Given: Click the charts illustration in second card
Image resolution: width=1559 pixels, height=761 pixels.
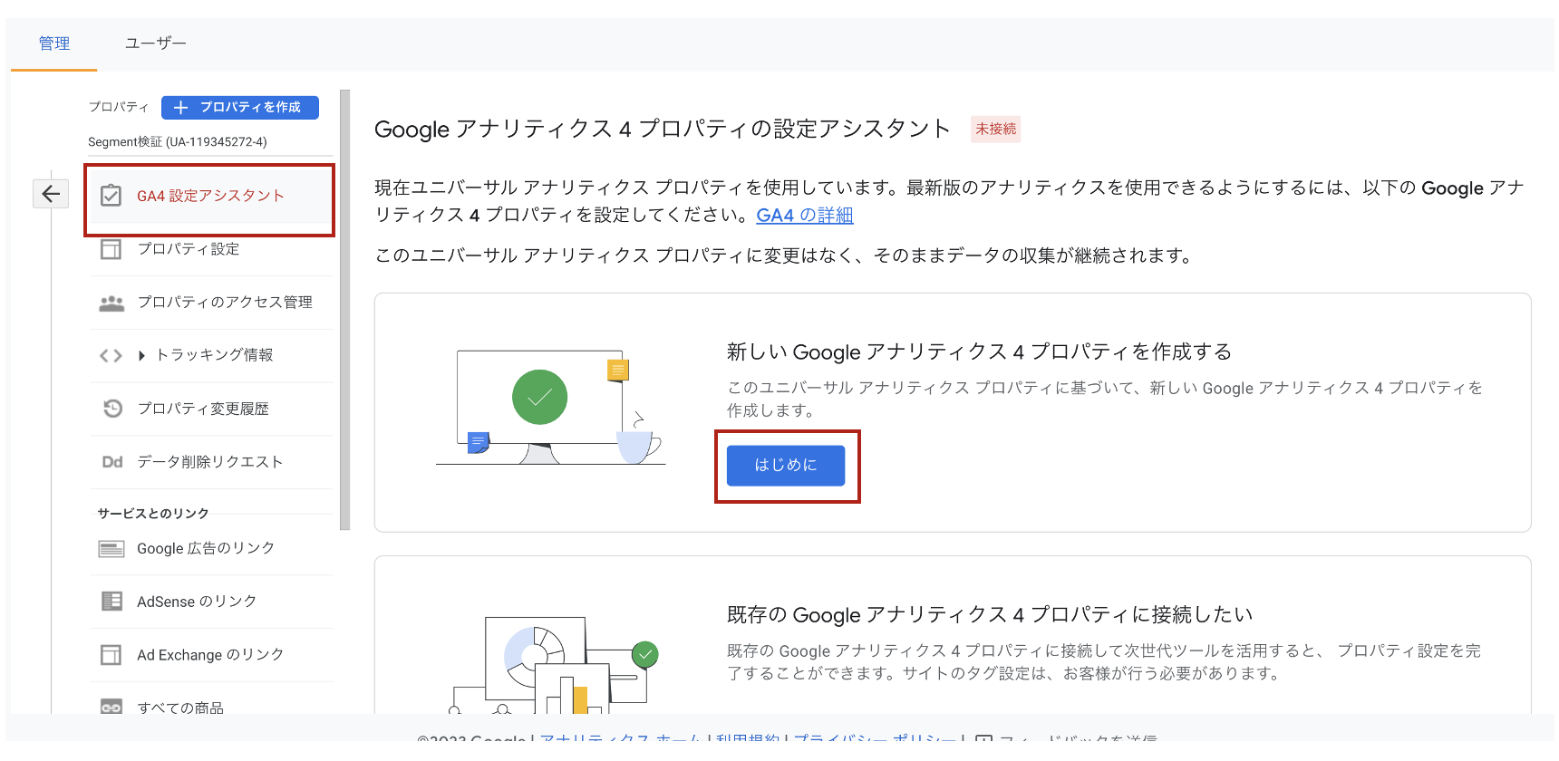Looking at the screenshot, I should [x=555, y=664].
